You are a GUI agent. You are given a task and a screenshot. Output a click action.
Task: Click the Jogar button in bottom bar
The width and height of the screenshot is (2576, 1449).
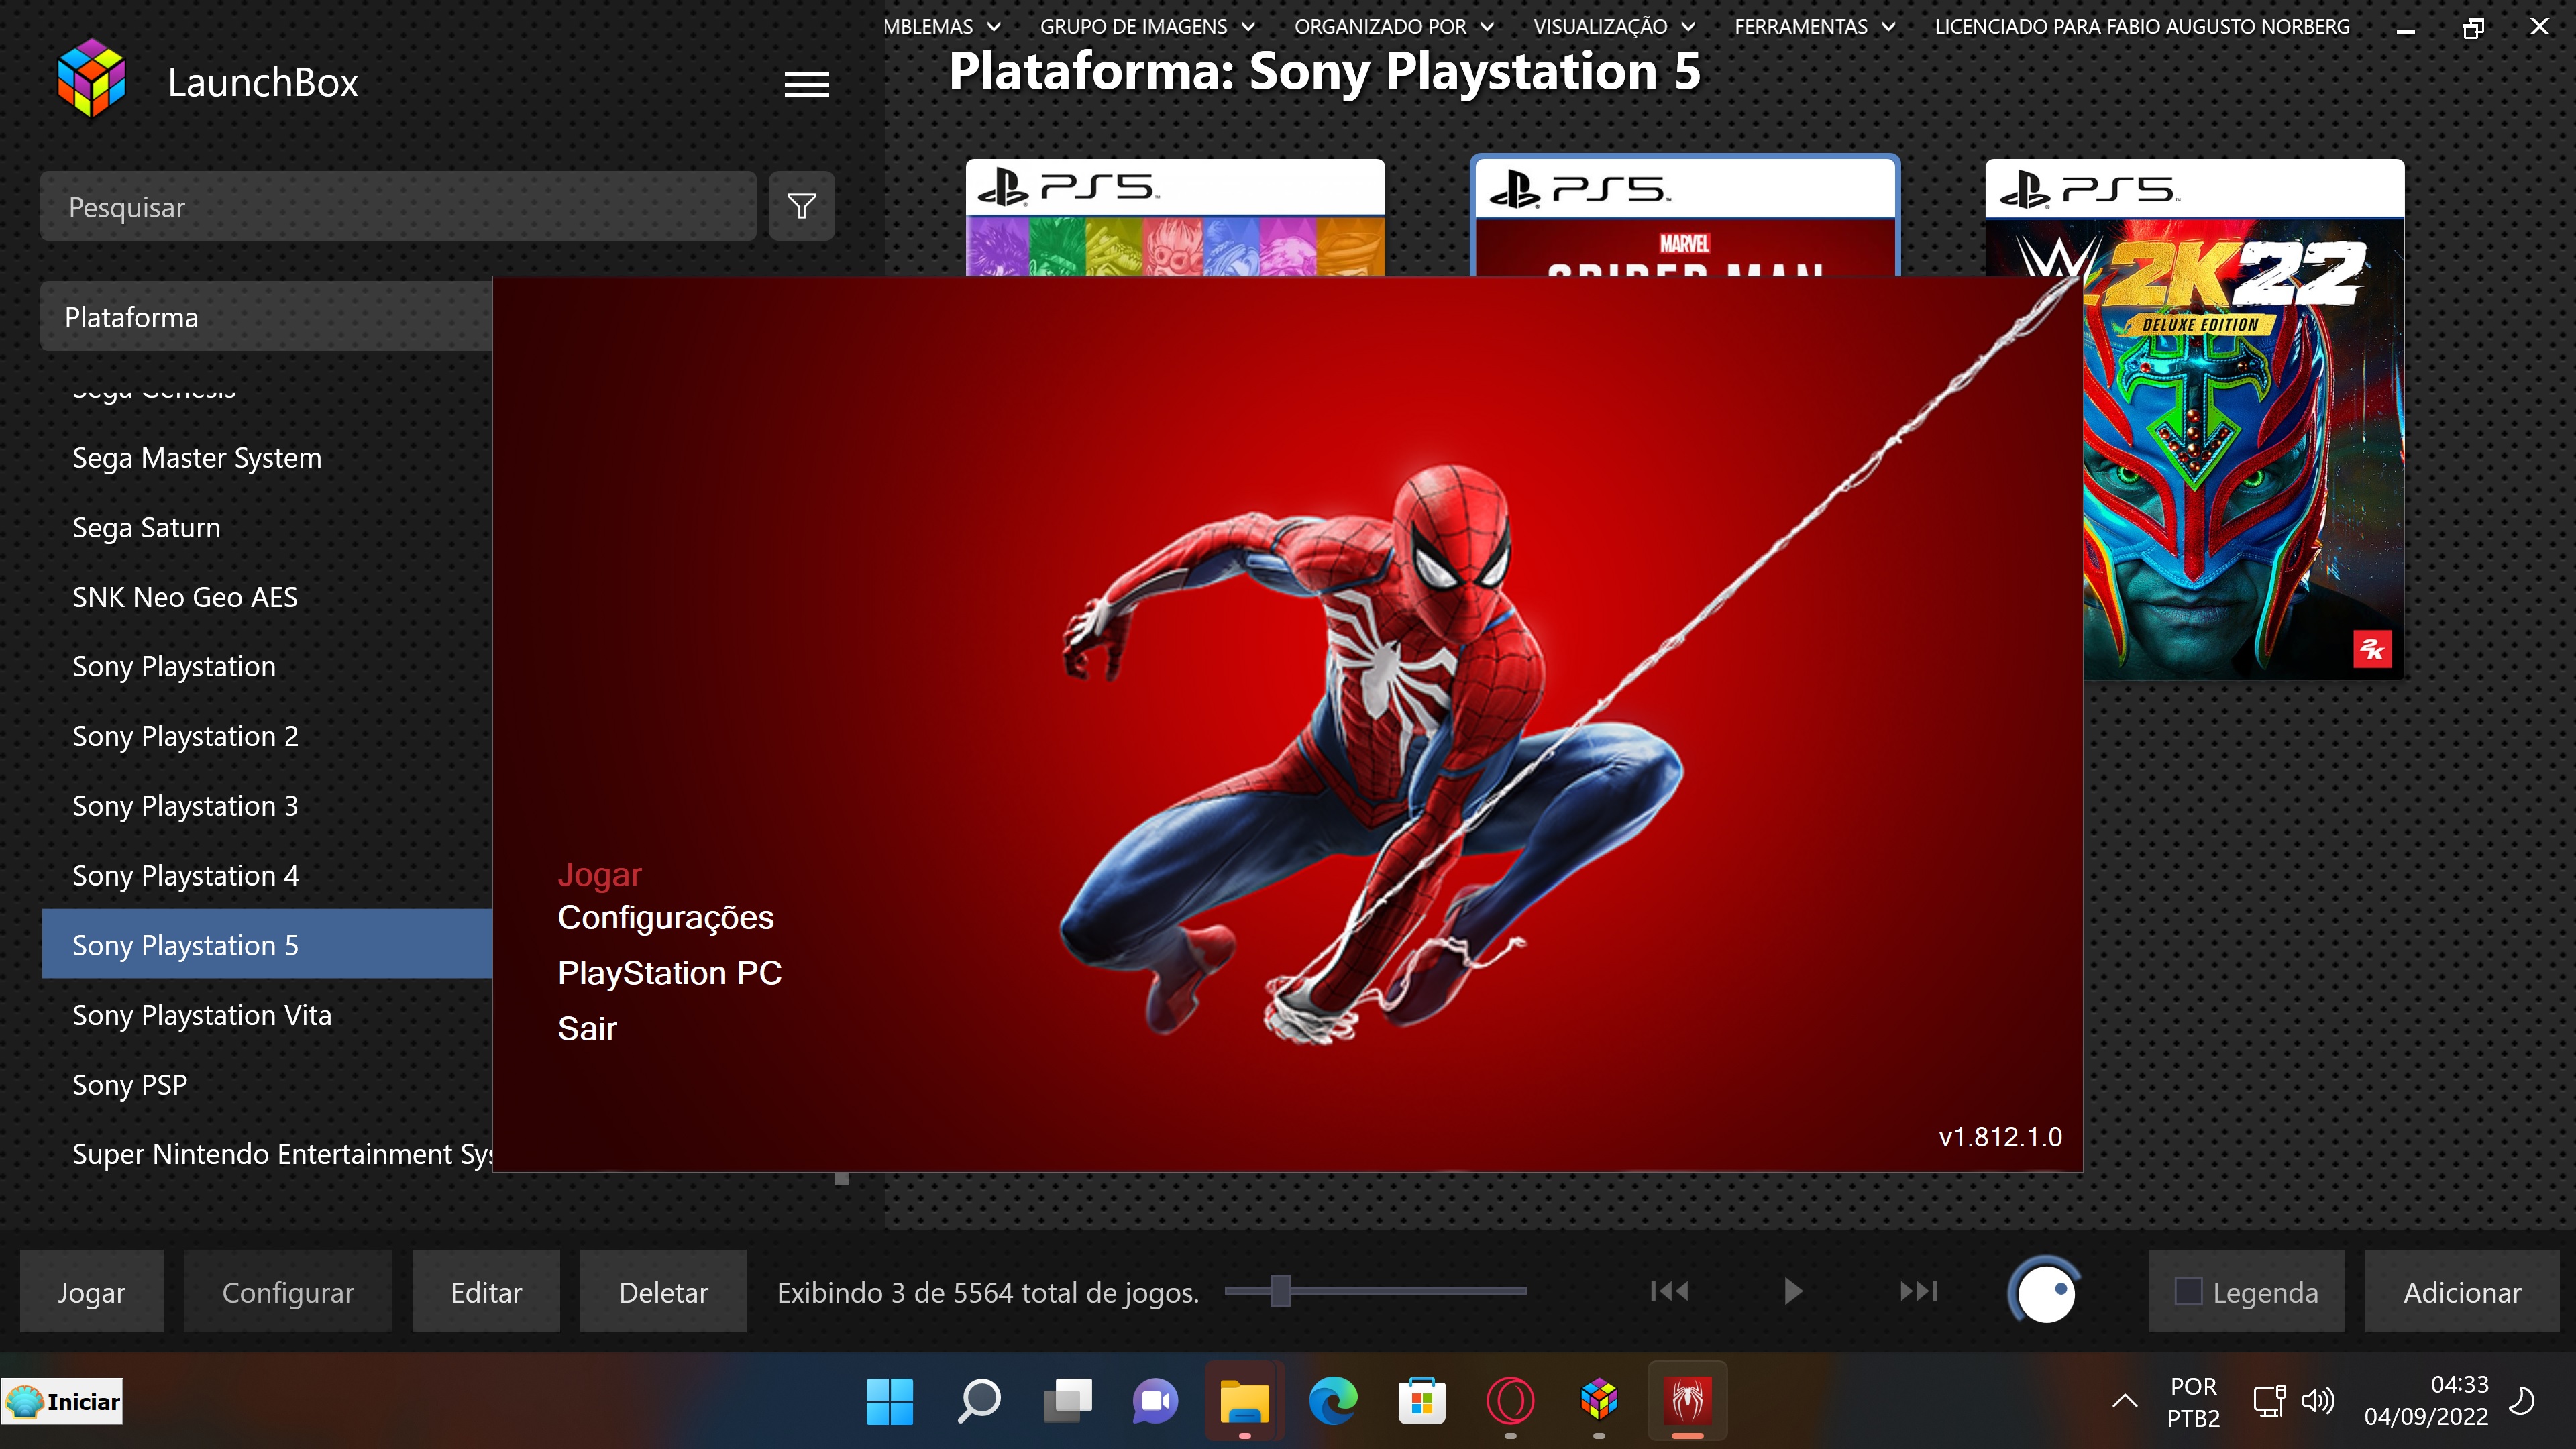tap(91, 1292)
